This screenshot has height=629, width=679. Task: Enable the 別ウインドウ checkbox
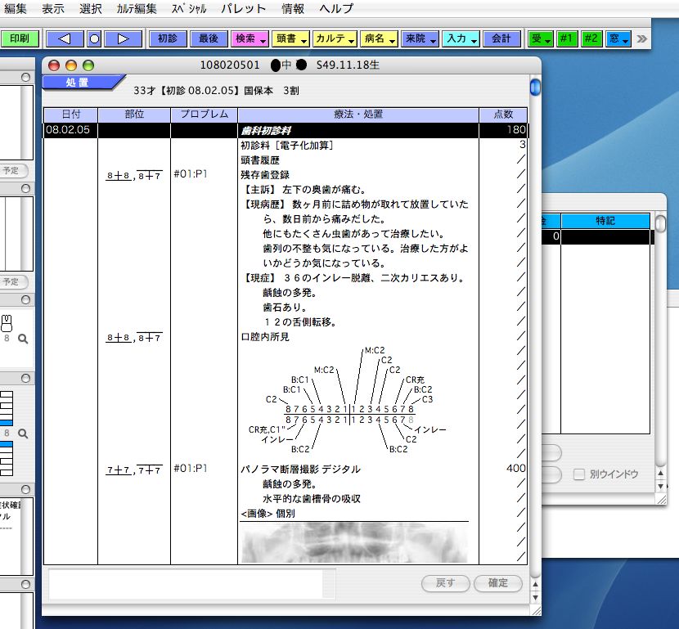[579, 474]
